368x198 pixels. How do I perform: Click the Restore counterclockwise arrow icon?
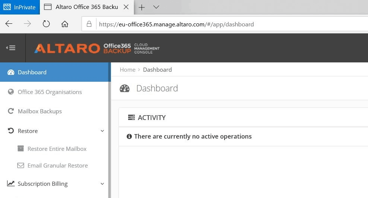[11, 131]
